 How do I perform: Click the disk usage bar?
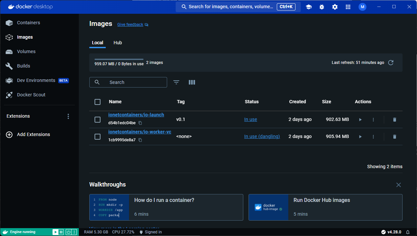119,59
